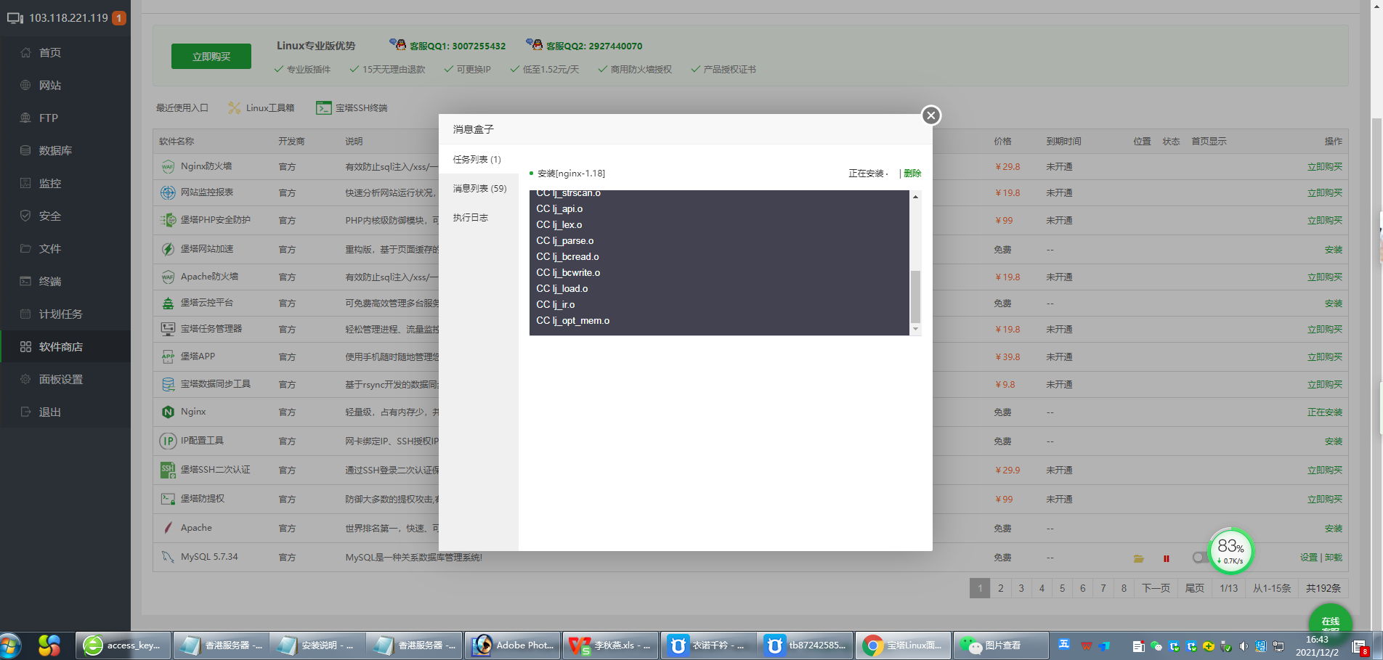Open Chrome 宝塔Linux面板 taskbar item
1383x660 pixels.
coord(902,645)
